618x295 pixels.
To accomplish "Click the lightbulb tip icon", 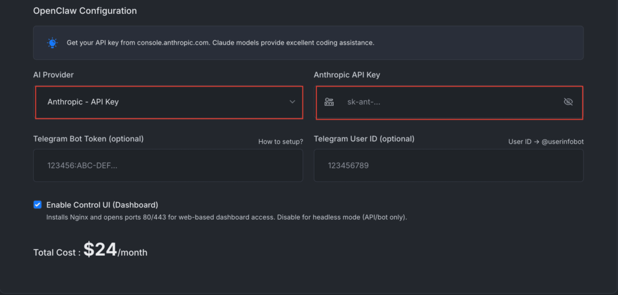I will pos(53,43).
